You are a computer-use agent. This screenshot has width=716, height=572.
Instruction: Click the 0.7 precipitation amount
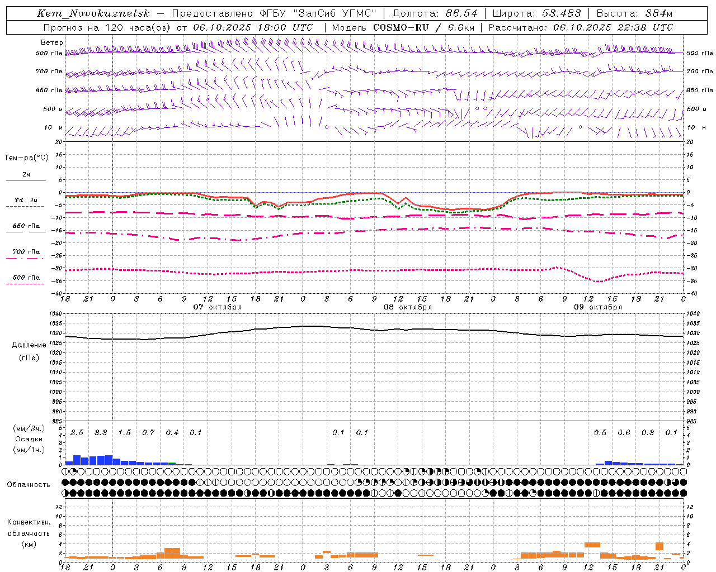(148, 432)
